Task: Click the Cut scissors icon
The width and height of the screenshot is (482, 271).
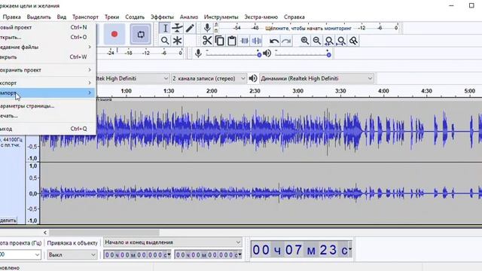Action: pos(207,41)
